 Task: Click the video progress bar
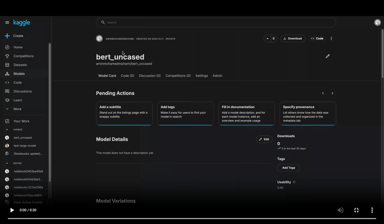click(x=192, y=218)
